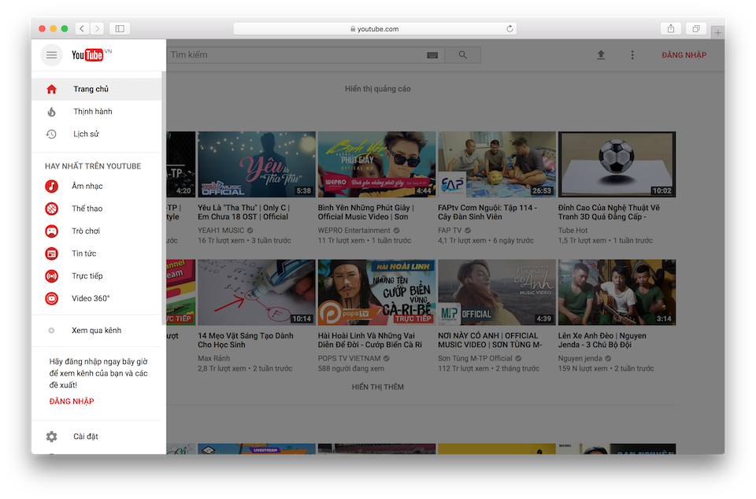Viewport: 756px width, 499px height.
Task: Click the upload arrow icon near search bar
Action: point(601,55)
